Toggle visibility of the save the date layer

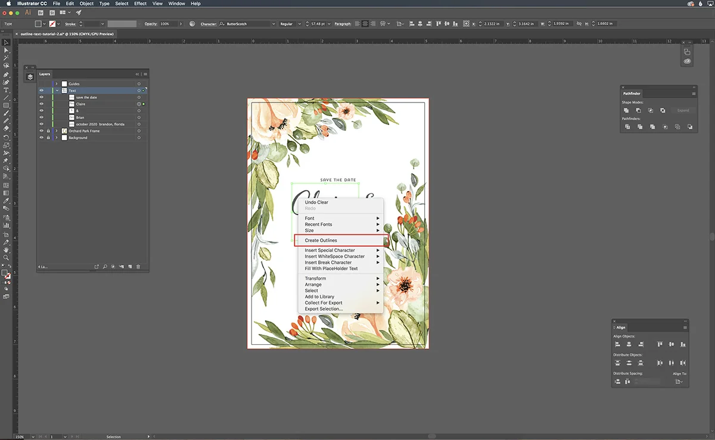point(42,97)
